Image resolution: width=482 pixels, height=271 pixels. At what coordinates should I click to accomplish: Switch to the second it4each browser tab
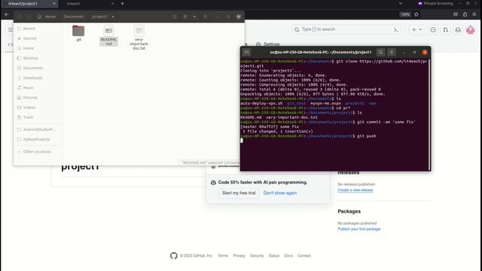(87, 4)
